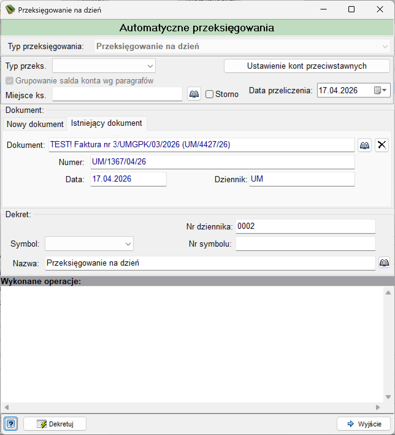Click the Wyjście exit button

click(364, 424)
